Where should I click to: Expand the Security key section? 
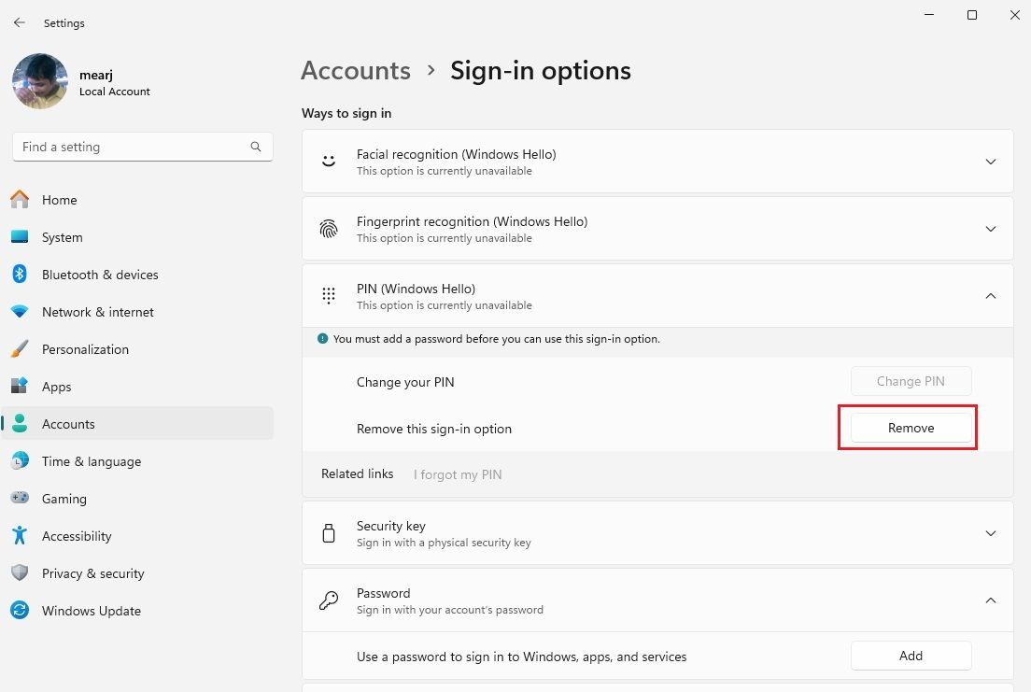(x=991, y=532)
